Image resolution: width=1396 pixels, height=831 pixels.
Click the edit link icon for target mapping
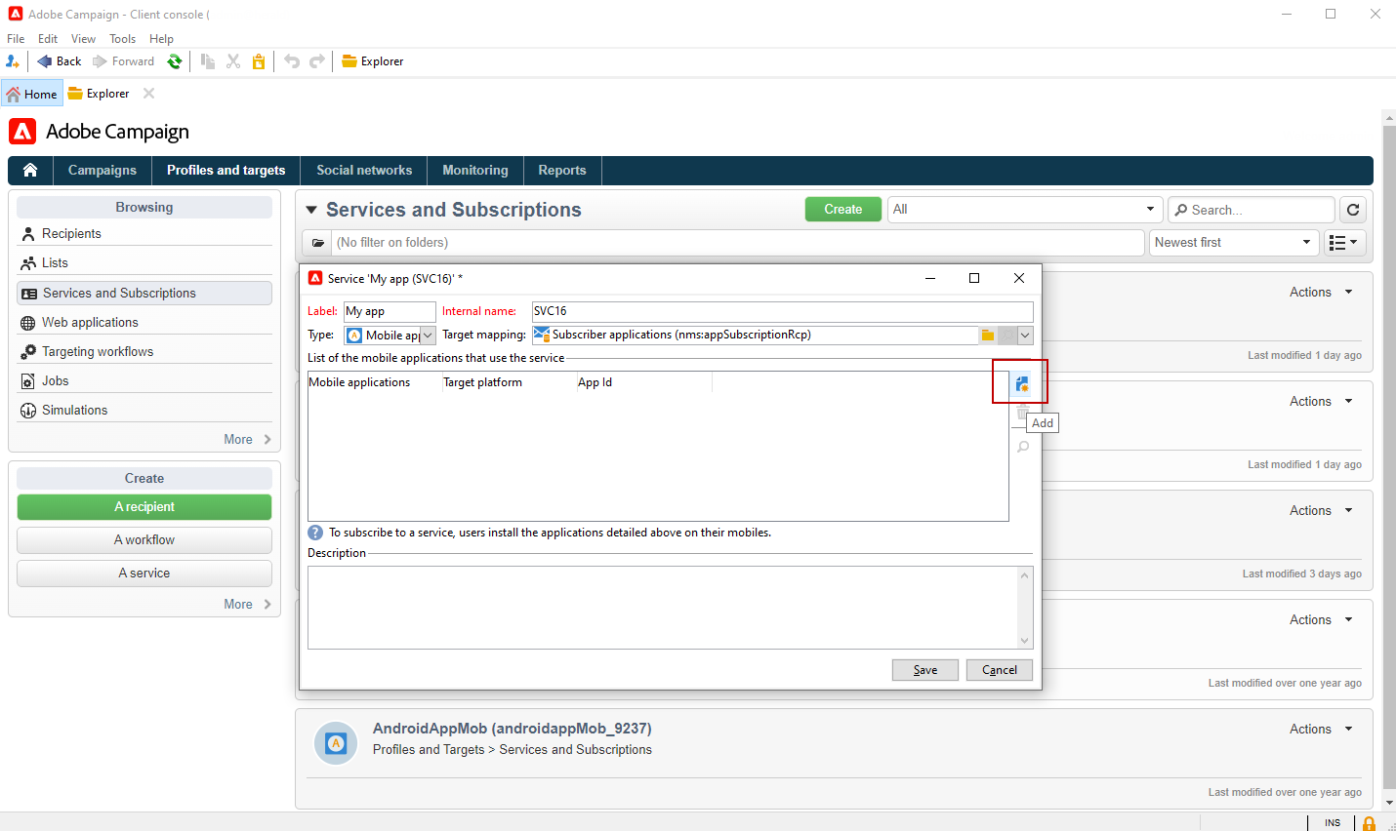1006,336
